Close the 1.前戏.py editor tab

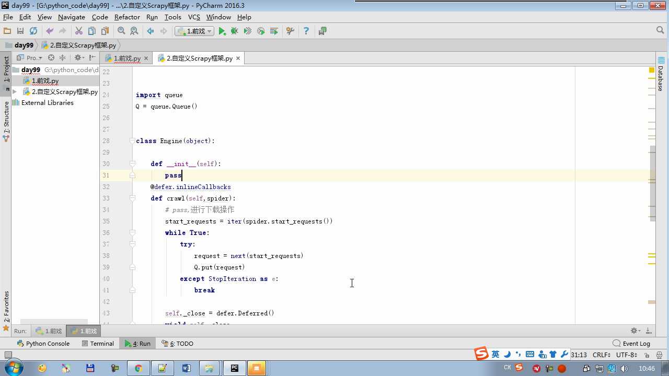pyautogui.click(x=146, y=58)
